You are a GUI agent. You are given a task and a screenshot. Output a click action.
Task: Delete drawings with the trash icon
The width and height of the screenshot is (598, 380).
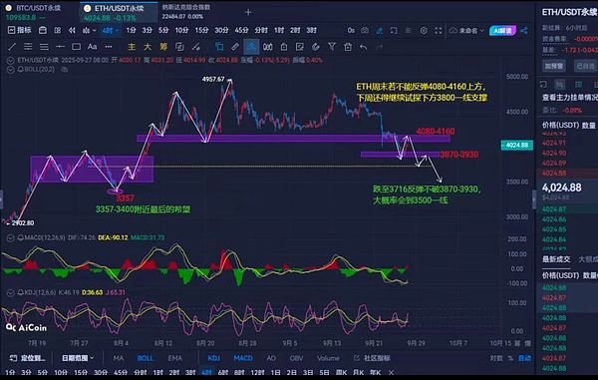point(348,47)
